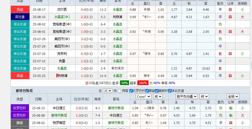Click the green 30% win rate badge

pyautogui.click(x=124, y=83)
